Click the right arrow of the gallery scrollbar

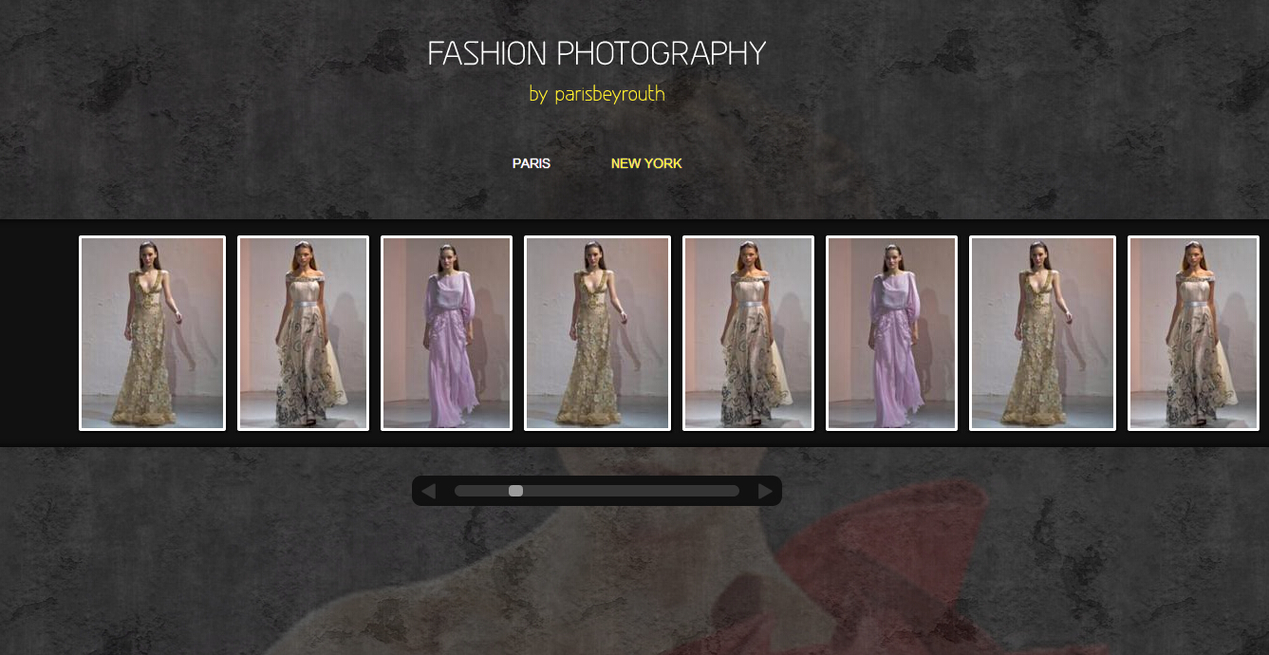(x=765, y=491)
